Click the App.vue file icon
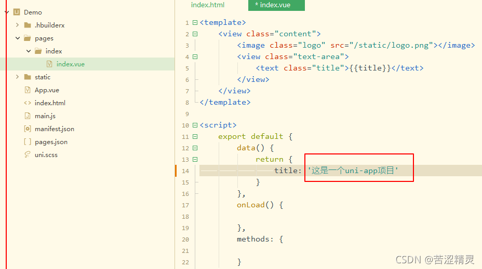 point(28,90)
